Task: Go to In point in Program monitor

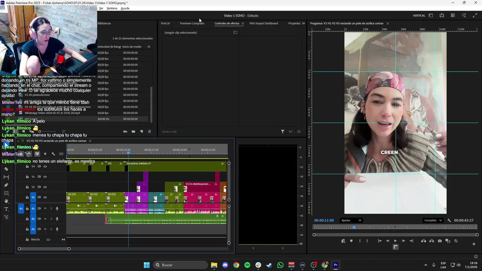Action: pyautogui.click(x=380, y=241)
